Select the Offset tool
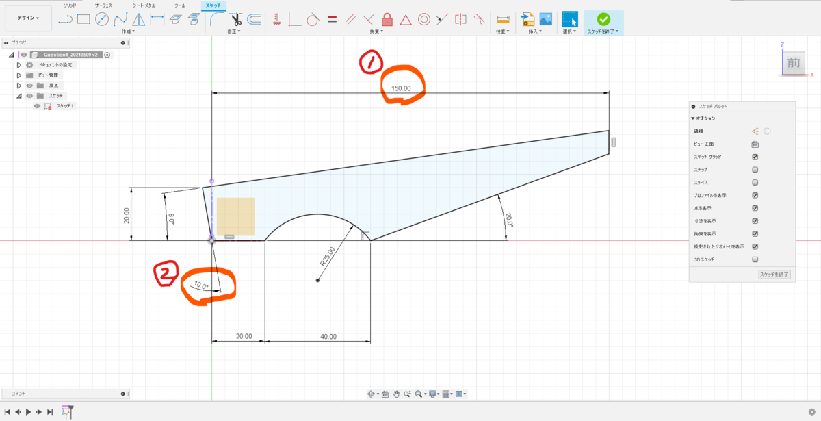This screenshot has width=821, height=421. tap(255, 19)
